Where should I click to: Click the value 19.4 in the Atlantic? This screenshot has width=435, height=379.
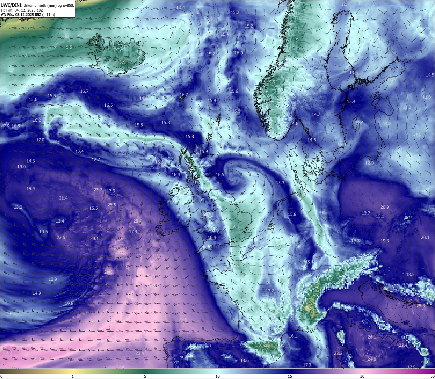click(31, 189)
